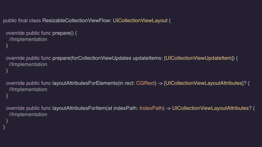This screenshot has height=147, width=262.
Task: Click the final closing brace of class
Action: 4,127
